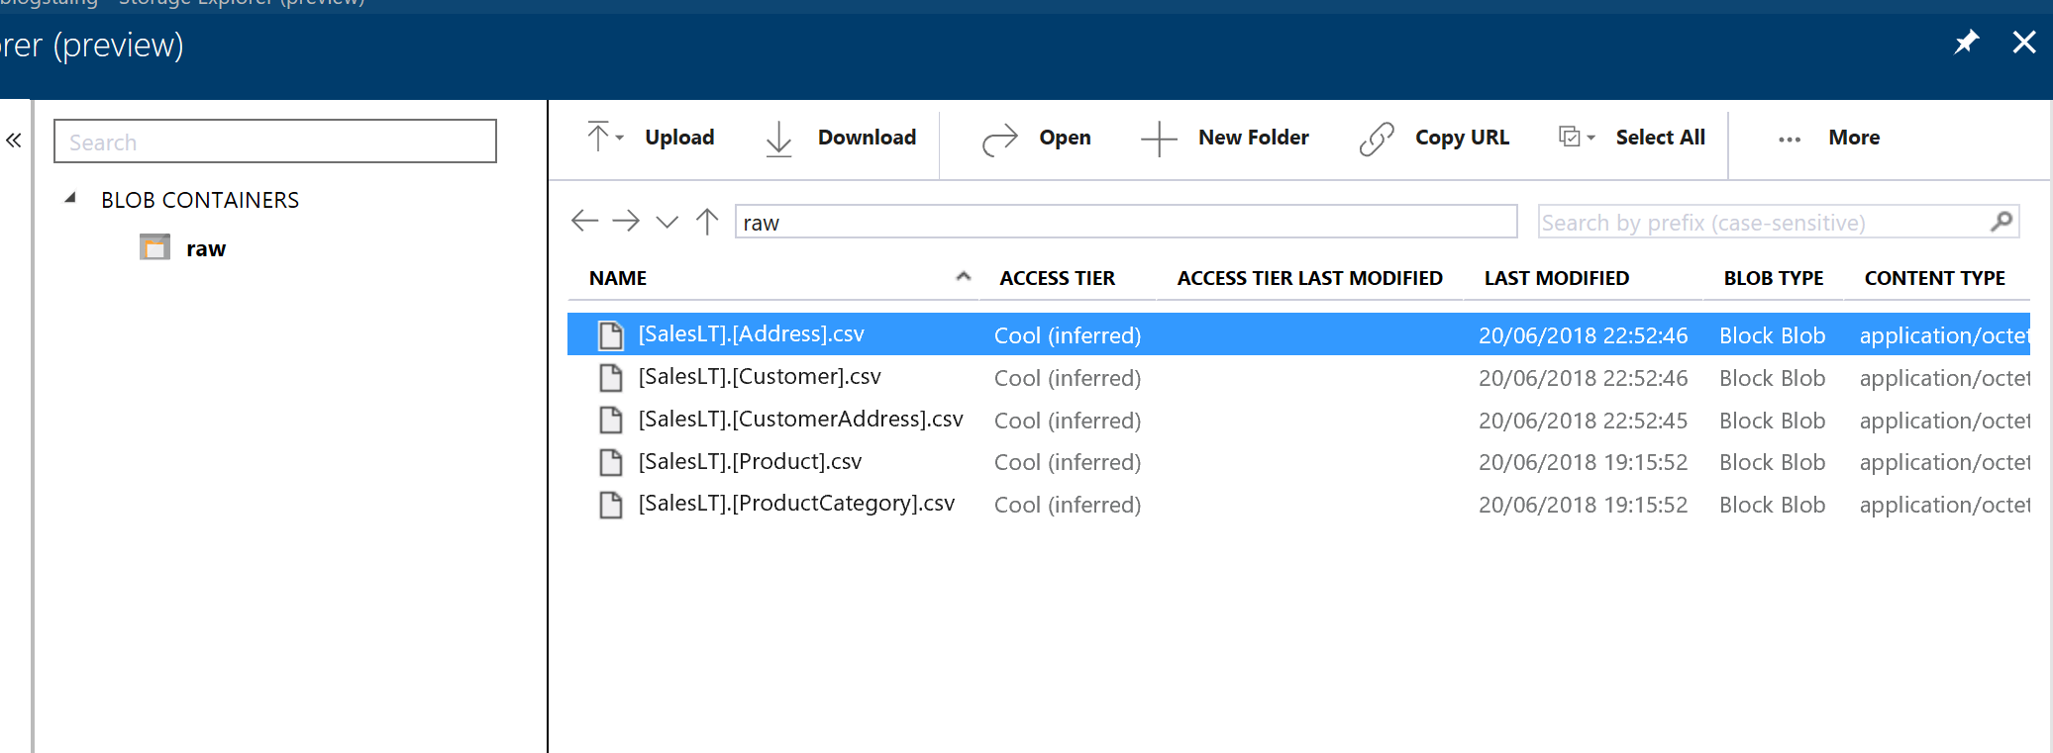2053x753 pixels.
Task: Sort by the LAST MODIFIED column
Action: coord(1556,278)
